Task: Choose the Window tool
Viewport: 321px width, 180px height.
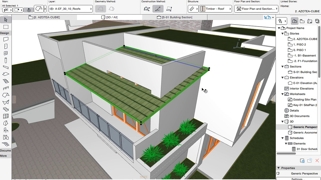Action: point(6,53)
